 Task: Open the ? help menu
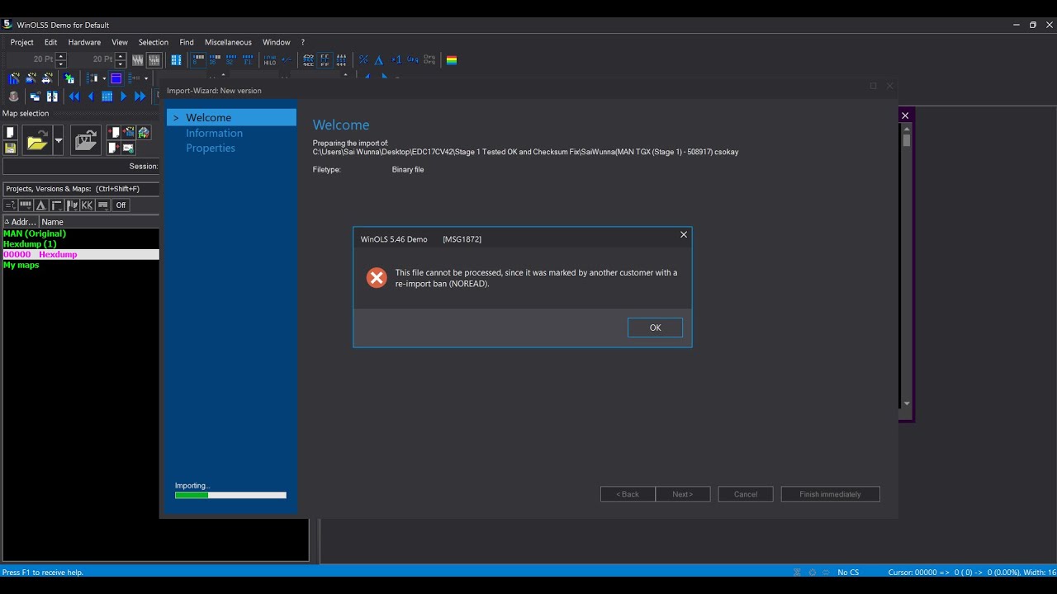point(303,42)
